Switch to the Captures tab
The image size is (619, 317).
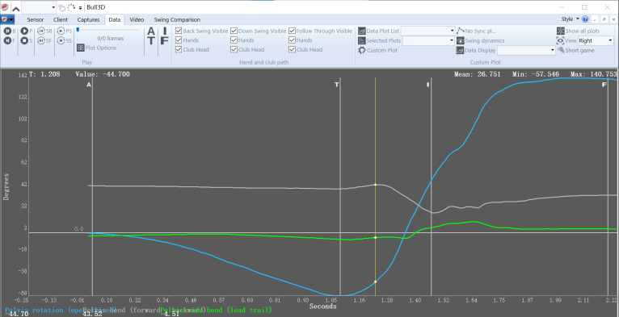click(x=88, y=19)
